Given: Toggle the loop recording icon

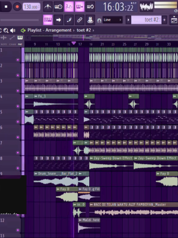Looking at the screenshot, I should (x=90, y=7).
